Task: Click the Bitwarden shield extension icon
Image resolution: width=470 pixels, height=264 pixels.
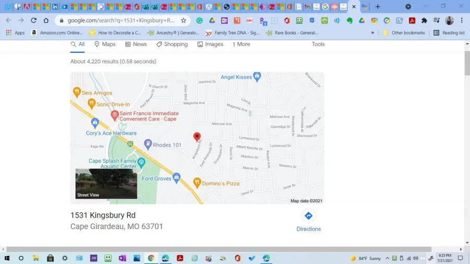Action: click(312, 20)
